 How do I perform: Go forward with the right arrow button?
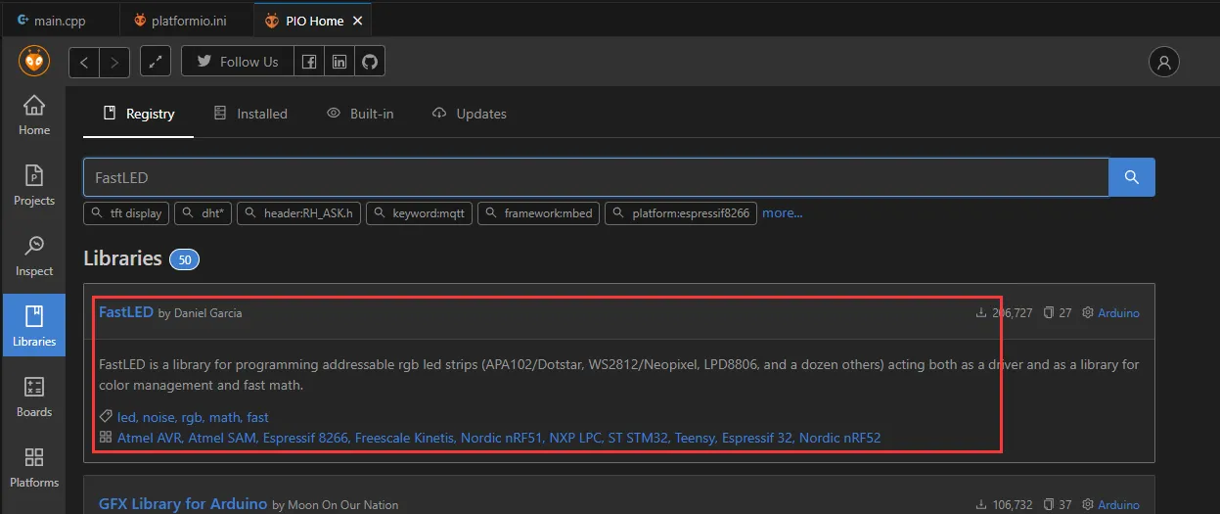click(114, 62)
